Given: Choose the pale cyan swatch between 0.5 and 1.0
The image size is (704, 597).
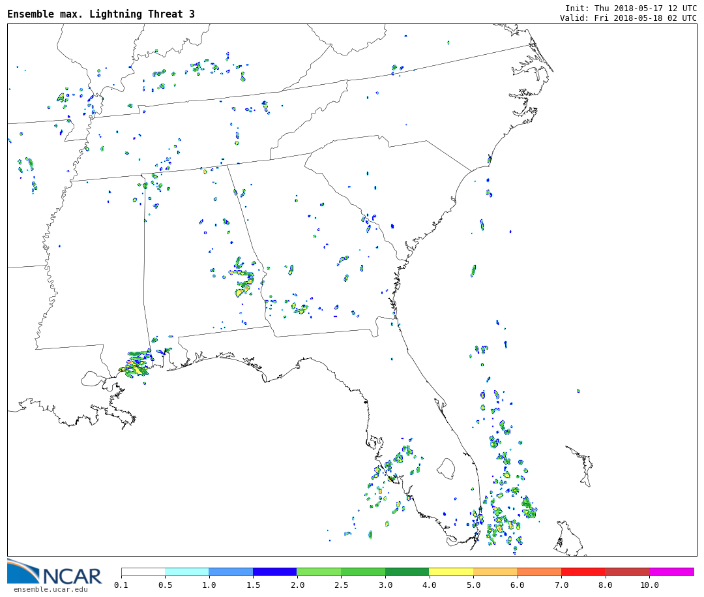Looking at the screenshot, I should [186, 572].
